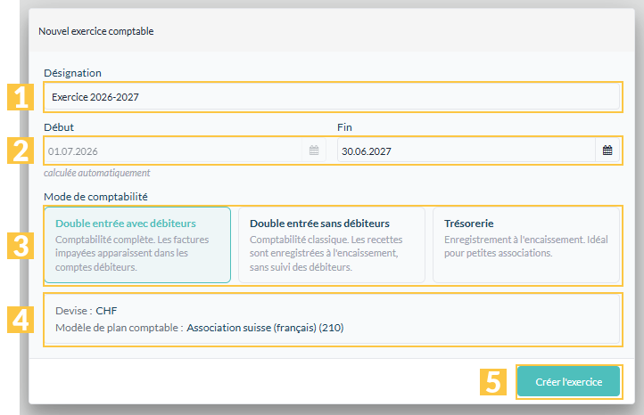This screenshot has width=644, height=415.
Task: Click the Désignation field 'Exercice 2026-2027'
Action: 332,97
